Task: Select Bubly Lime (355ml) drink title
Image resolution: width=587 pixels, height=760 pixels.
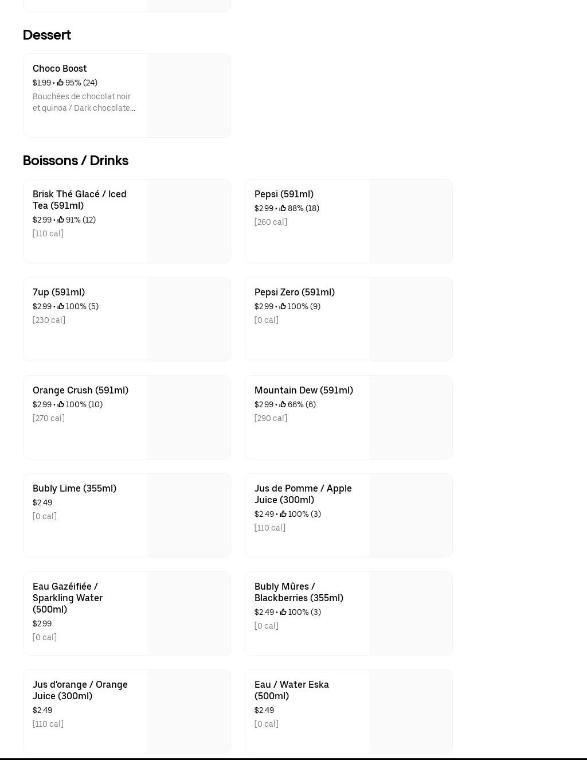Action: pyautogui.click(x=75, y=488)
